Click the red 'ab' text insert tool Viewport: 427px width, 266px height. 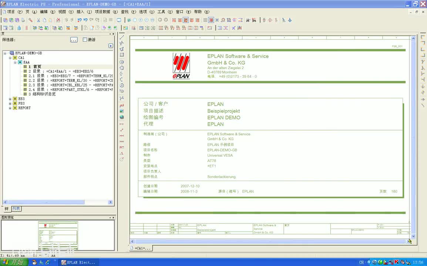[x=122, y=105]
